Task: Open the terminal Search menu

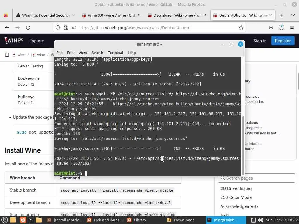Action: (97, 52)
